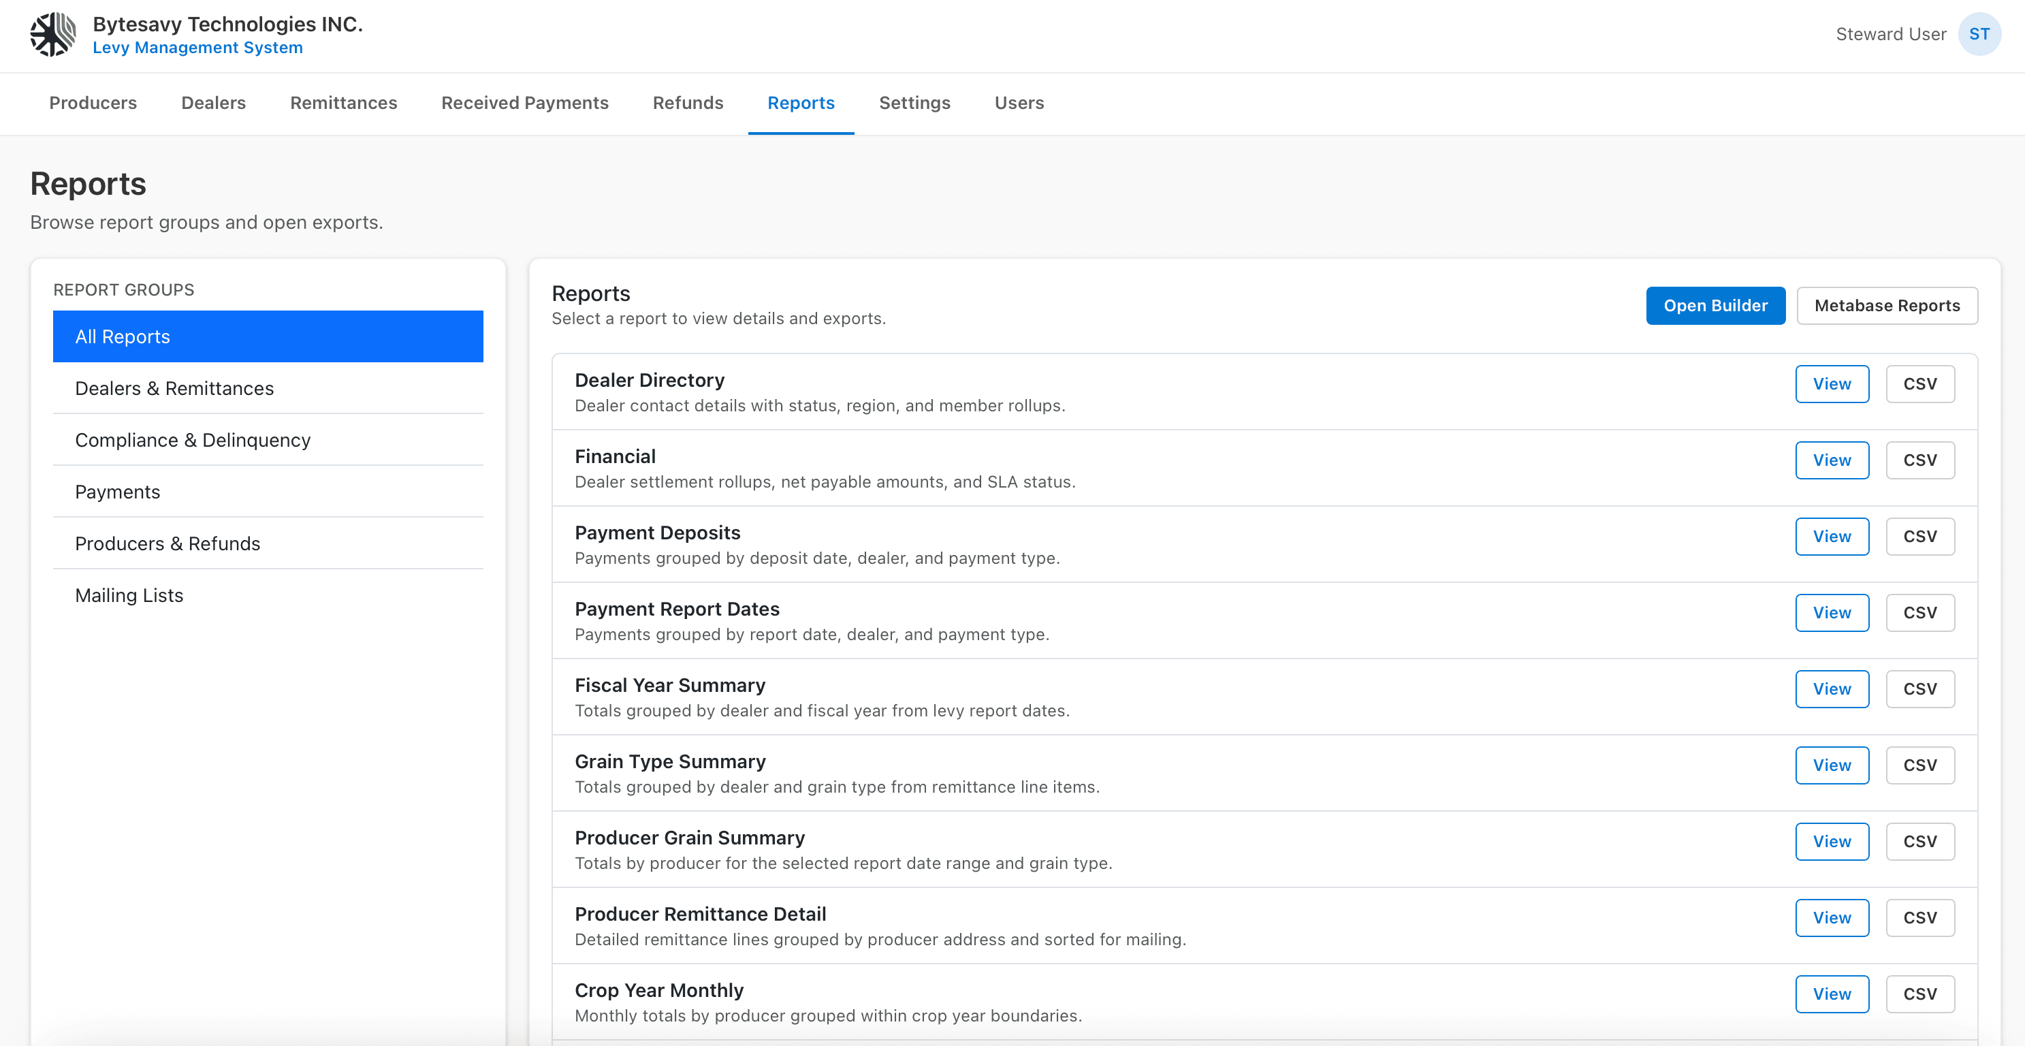View the Producer Remittance Detail report
This screenshot has height=1046, width=2025.
1832,918
